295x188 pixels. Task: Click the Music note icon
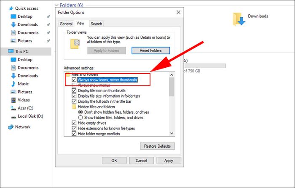[13, 84]
